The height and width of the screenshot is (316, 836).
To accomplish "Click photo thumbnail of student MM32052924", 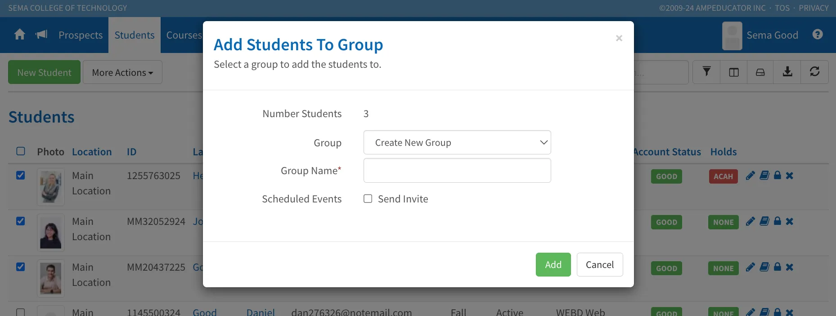I will (x=51, y=233).
